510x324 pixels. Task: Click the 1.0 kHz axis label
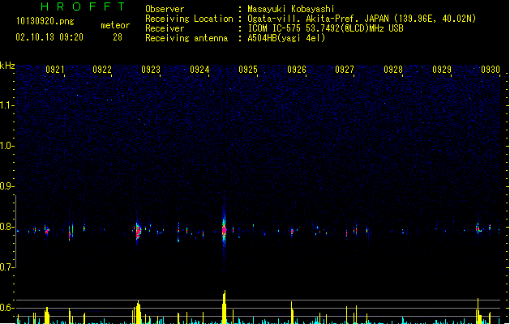click(6, 146)
